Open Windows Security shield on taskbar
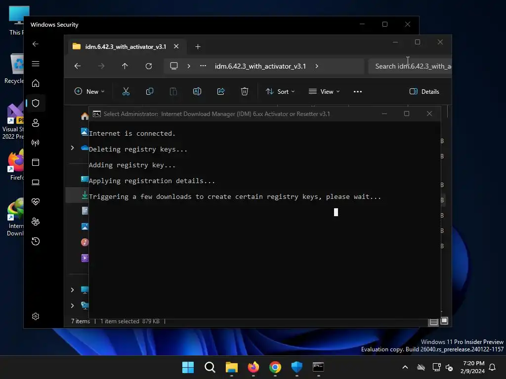The image size is (506, 379). [x=297, y=367]
